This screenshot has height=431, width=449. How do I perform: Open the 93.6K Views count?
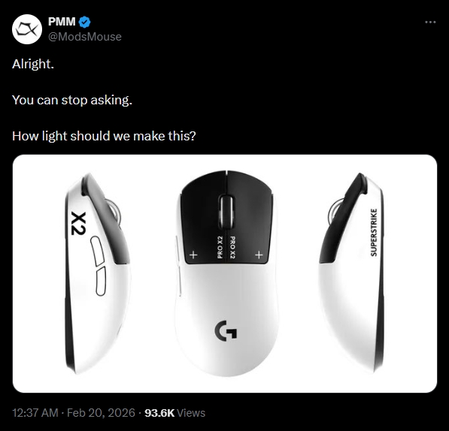(x=174, y=413)
